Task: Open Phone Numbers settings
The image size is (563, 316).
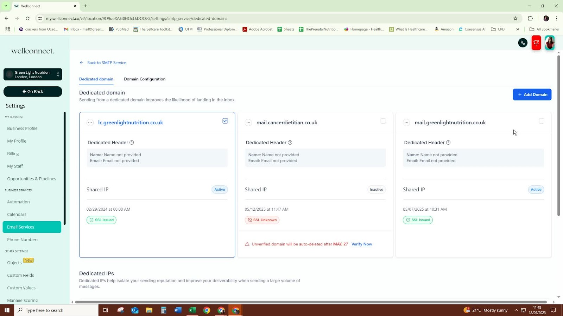Action: point(23,240)
